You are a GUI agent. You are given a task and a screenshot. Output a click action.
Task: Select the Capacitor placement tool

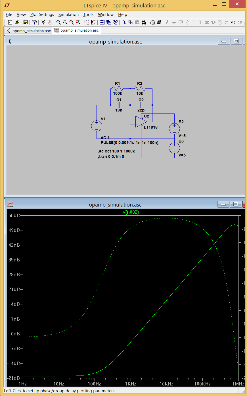coord(194,22)
